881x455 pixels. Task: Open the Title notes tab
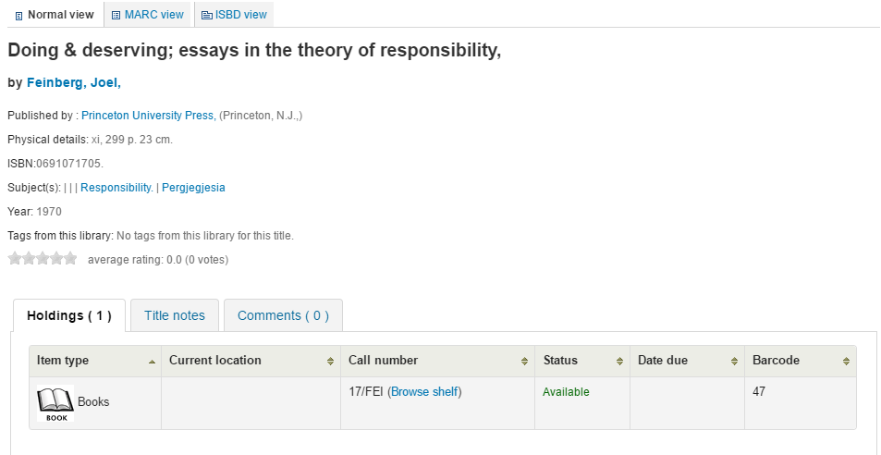[x=175, y=315]
